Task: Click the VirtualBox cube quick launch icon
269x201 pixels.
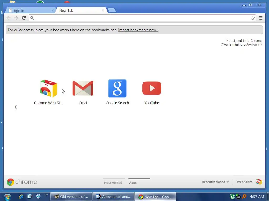Action: point(38,196)
